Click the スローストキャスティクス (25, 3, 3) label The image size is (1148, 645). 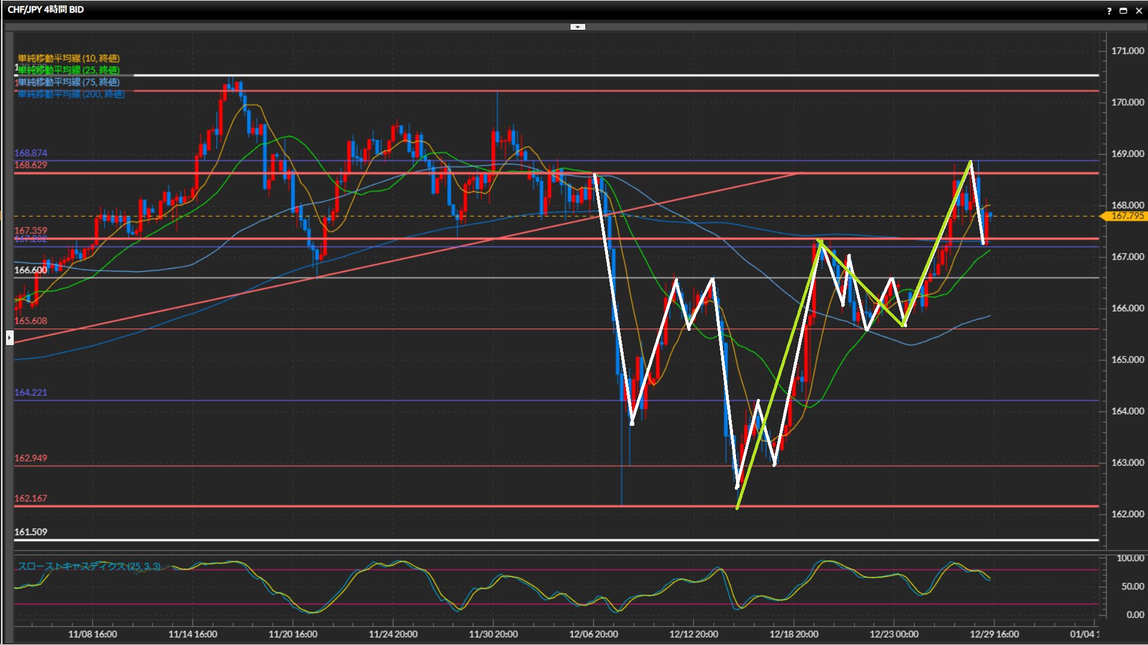(89, 566)
